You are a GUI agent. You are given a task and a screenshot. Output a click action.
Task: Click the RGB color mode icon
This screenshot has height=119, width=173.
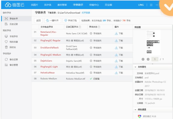140,116
